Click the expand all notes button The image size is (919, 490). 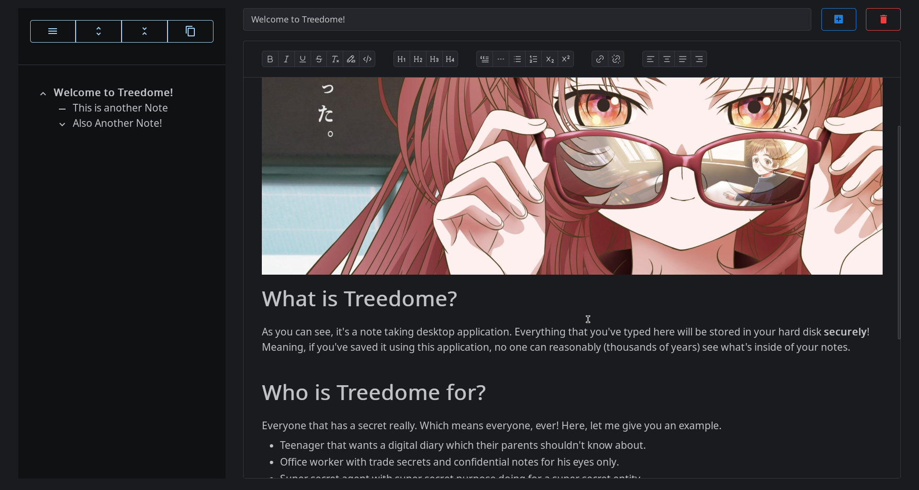(x=99, y=32)
